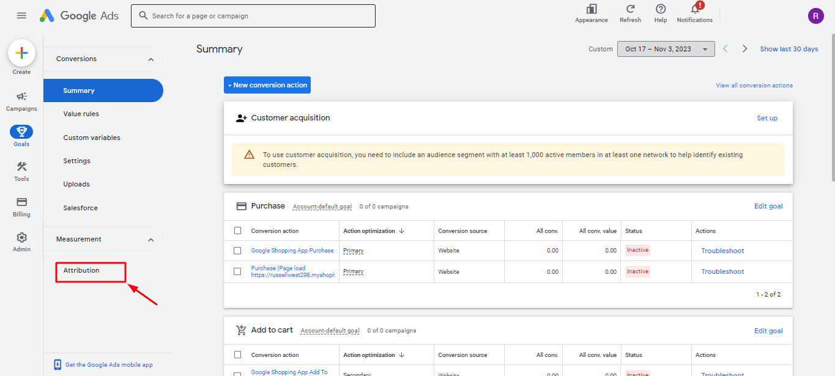Open Google Shopping App Purchase link
The image size is (835, 376).
(x=292, y=251)
